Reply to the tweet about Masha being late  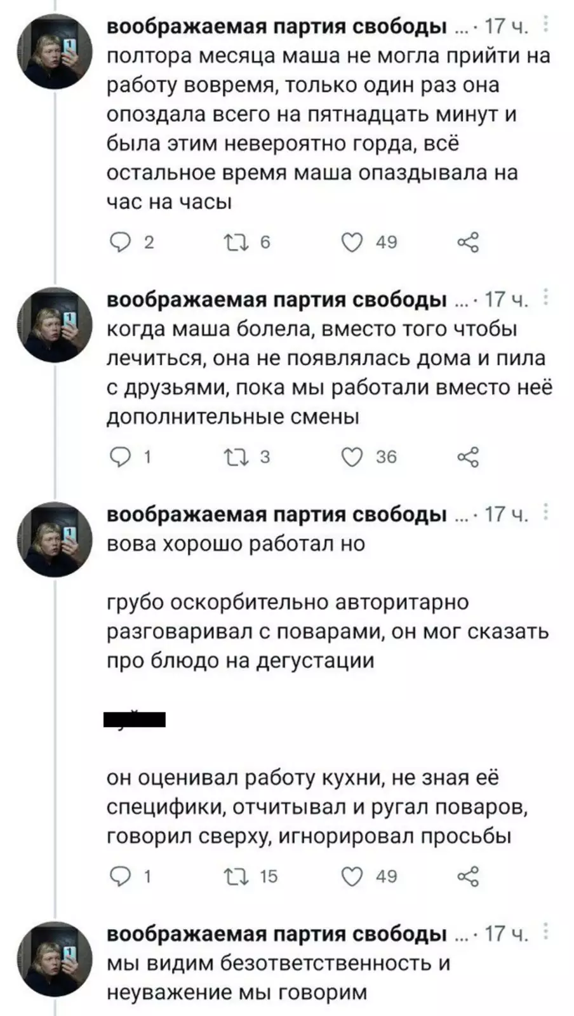coord(120,242)
